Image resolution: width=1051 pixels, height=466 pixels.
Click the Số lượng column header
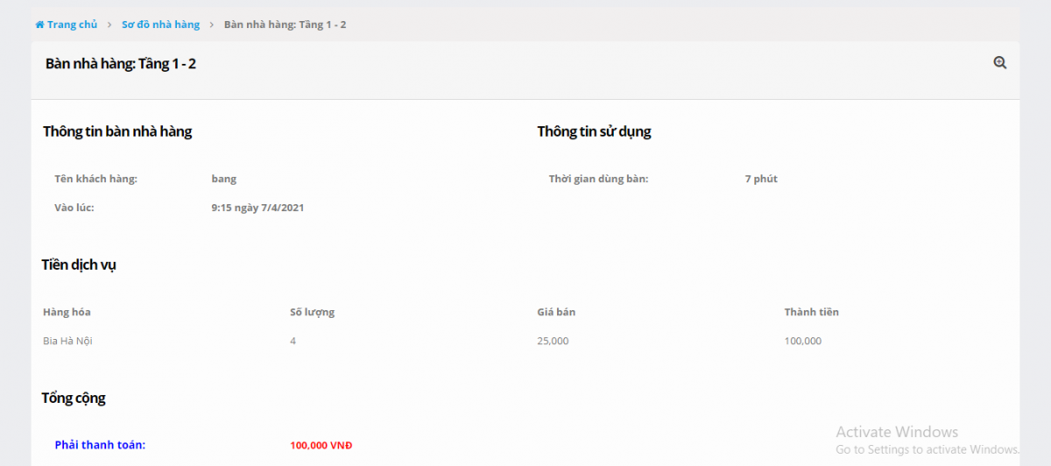[x=312, y=312]
